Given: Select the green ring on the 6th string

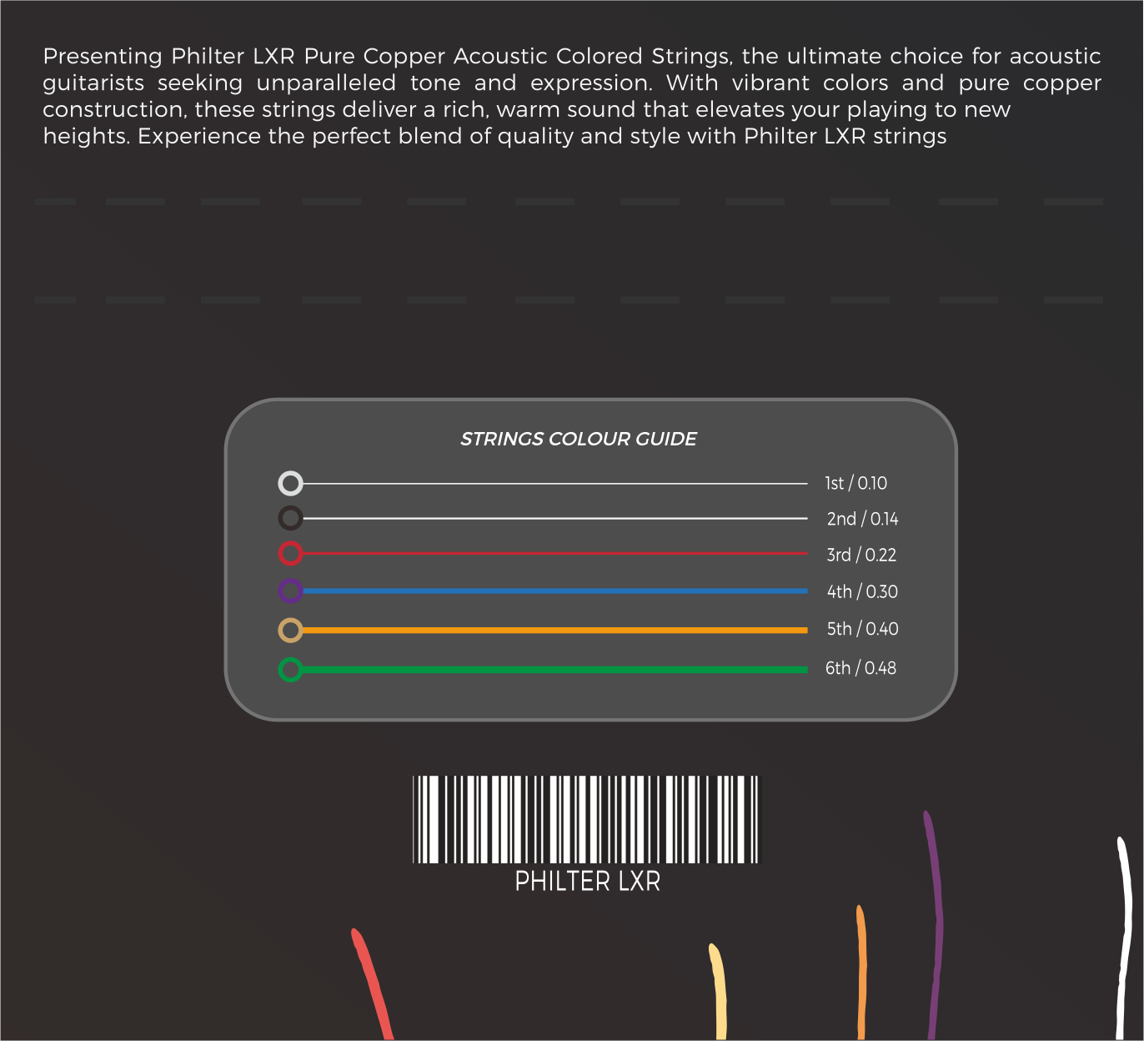Looking at the screenshot, I should tap(290, 669).
